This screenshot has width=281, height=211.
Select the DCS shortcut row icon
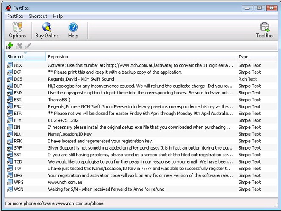10,79
